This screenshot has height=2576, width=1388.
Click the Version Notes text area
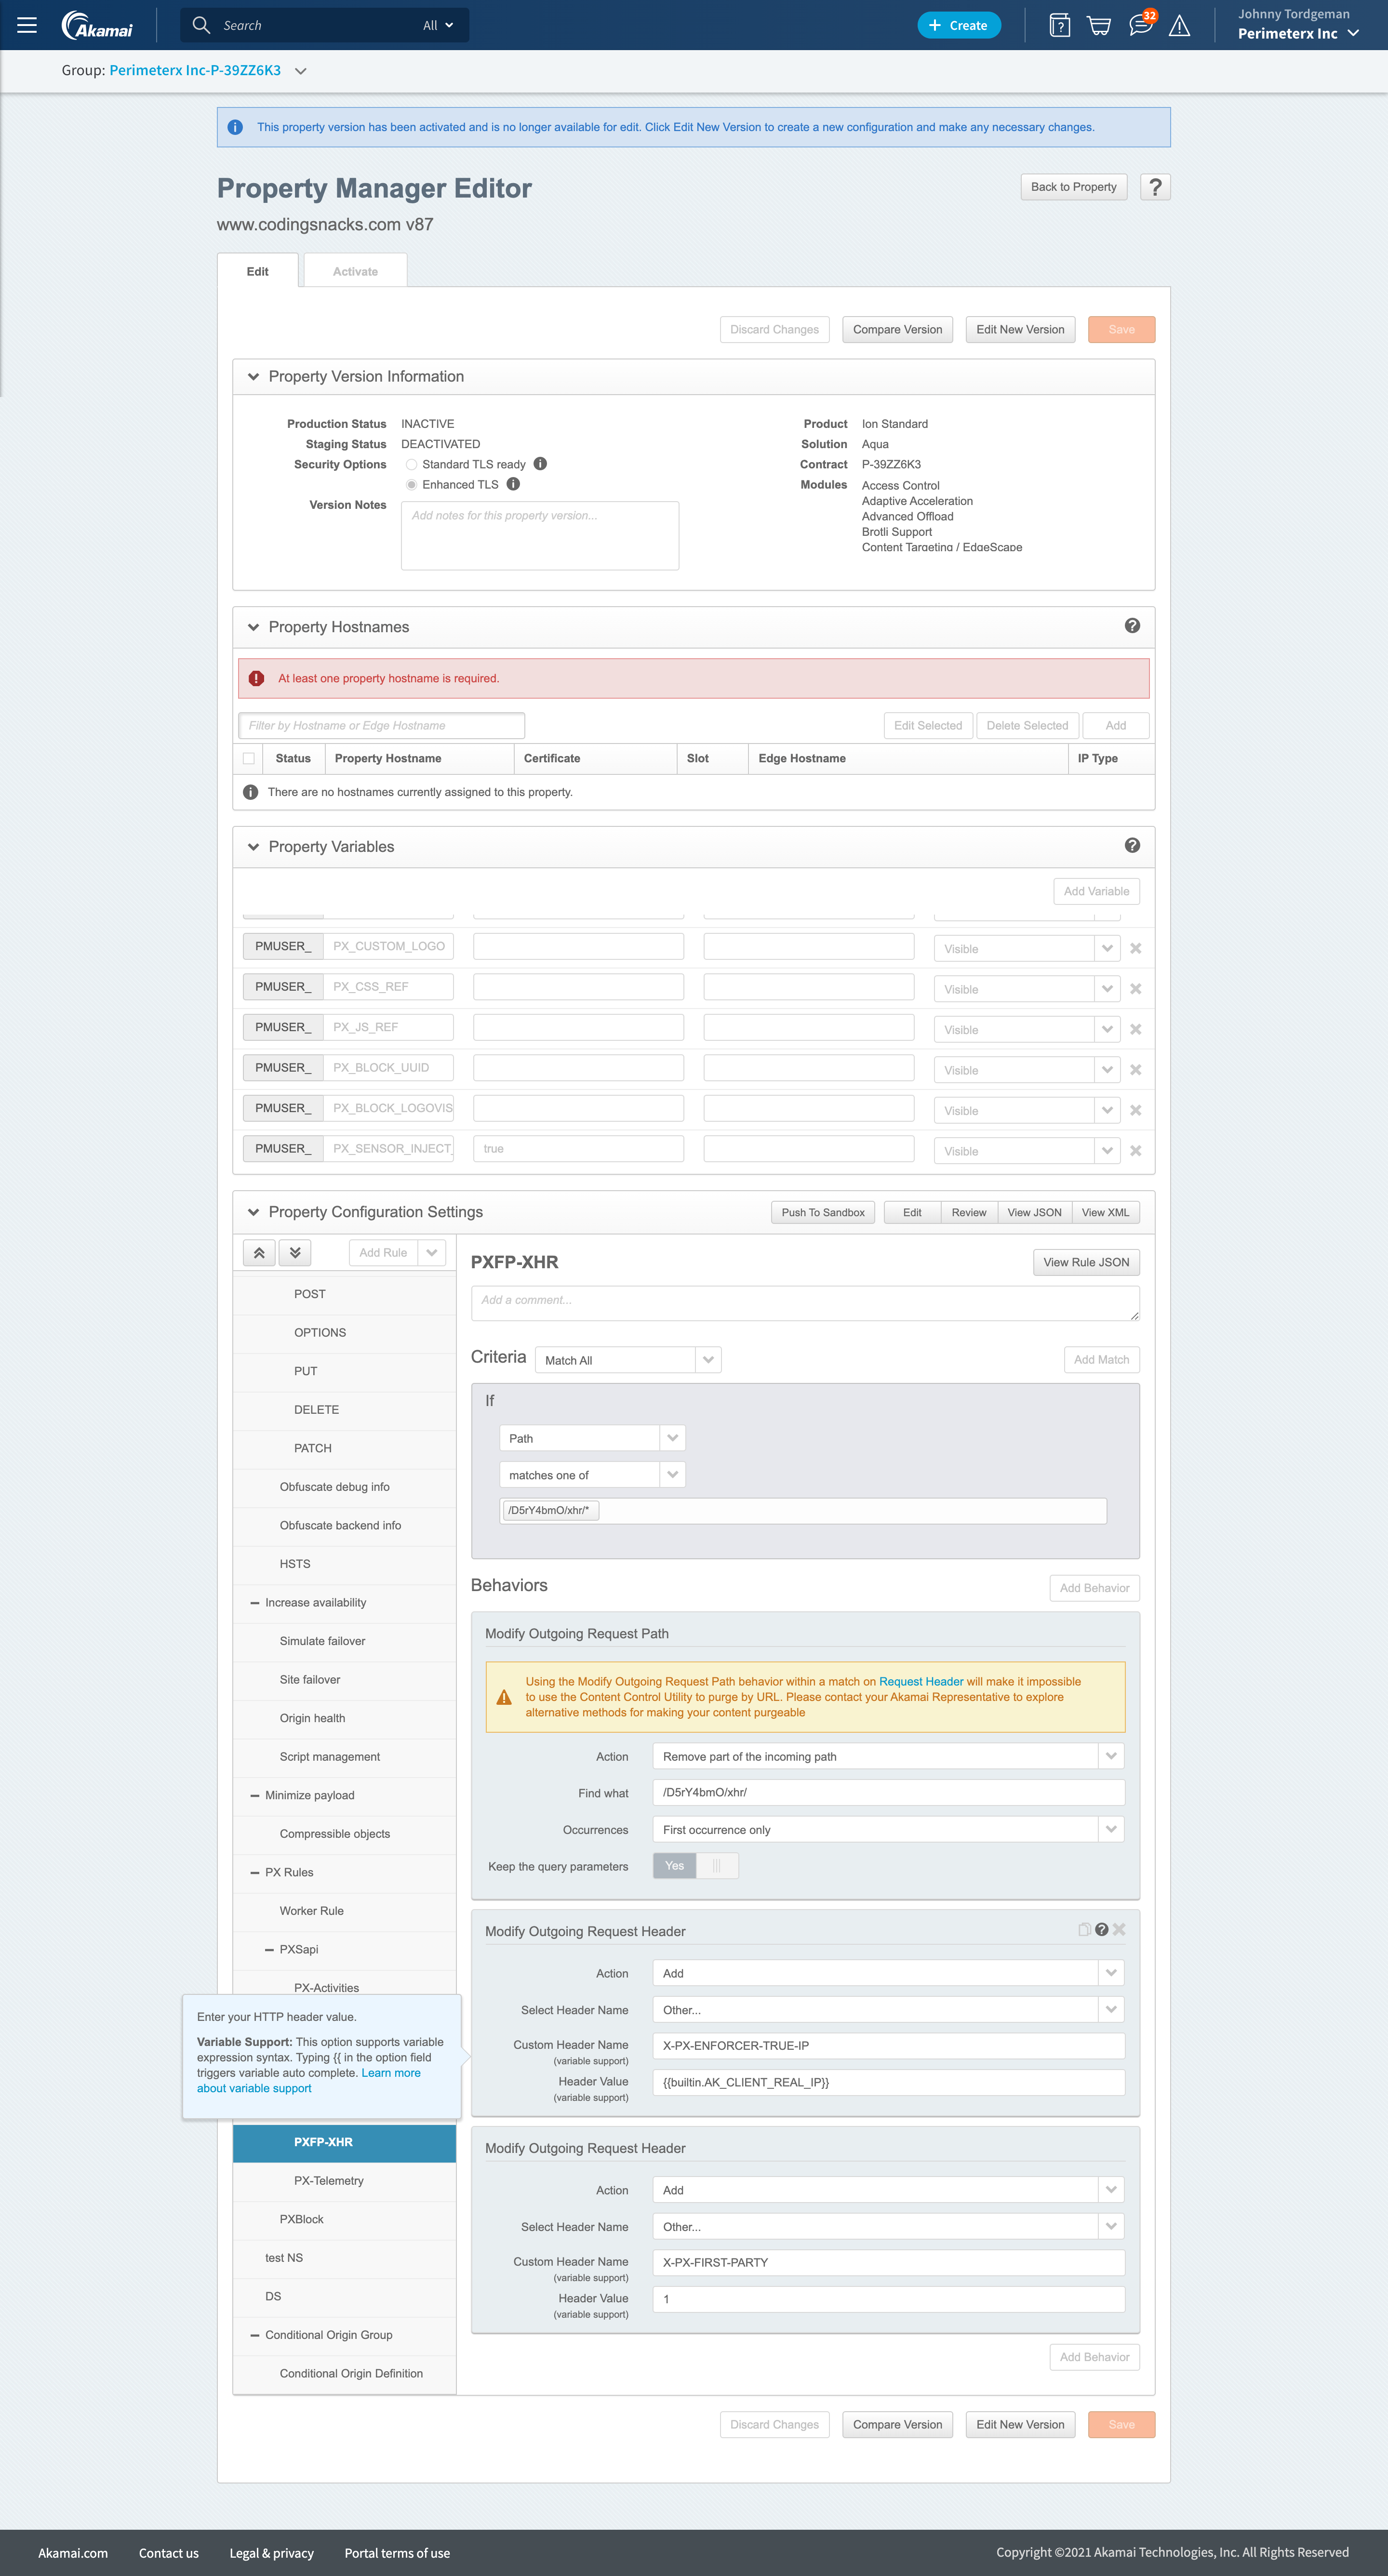coord(540,536)
